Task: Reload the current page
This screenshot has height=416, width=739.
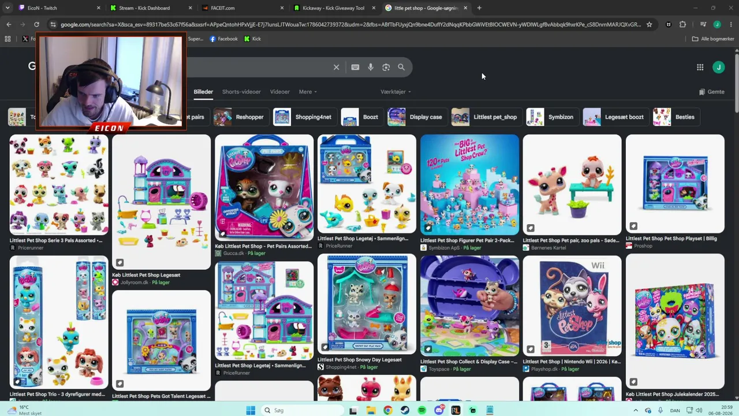Action: click(x=36, y=24)
